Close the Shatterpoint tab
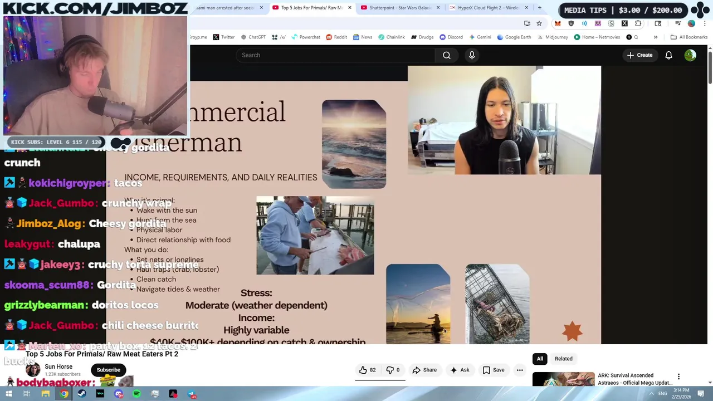 [x=438, y=8]
